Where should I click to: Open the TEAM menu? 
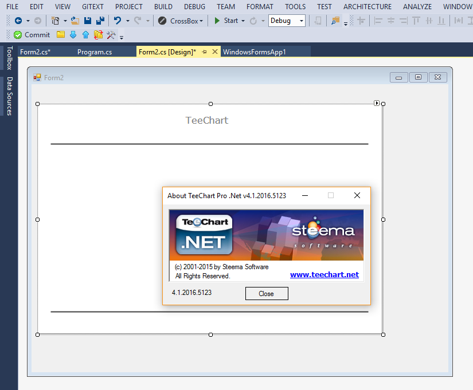tap(226, 7)
